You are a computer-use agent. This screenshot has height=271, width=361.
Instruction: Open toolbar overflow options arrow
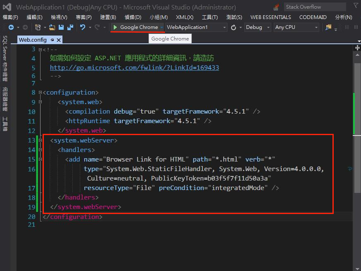pos(336,29)
